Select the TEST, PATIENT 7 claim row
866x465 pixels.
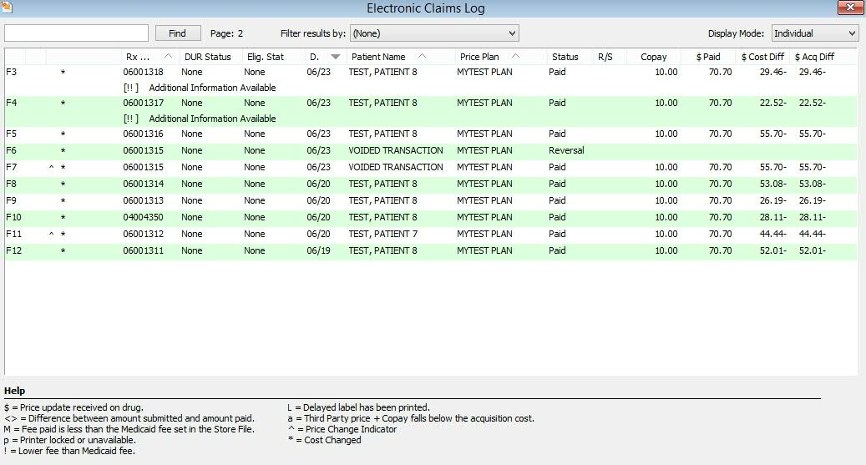pos(382,235)
